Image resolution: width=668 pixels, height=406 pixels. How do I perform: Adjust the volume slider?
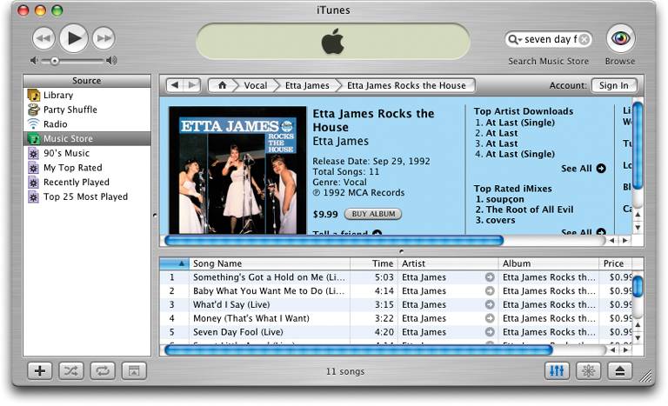click(x=55, y=61)
